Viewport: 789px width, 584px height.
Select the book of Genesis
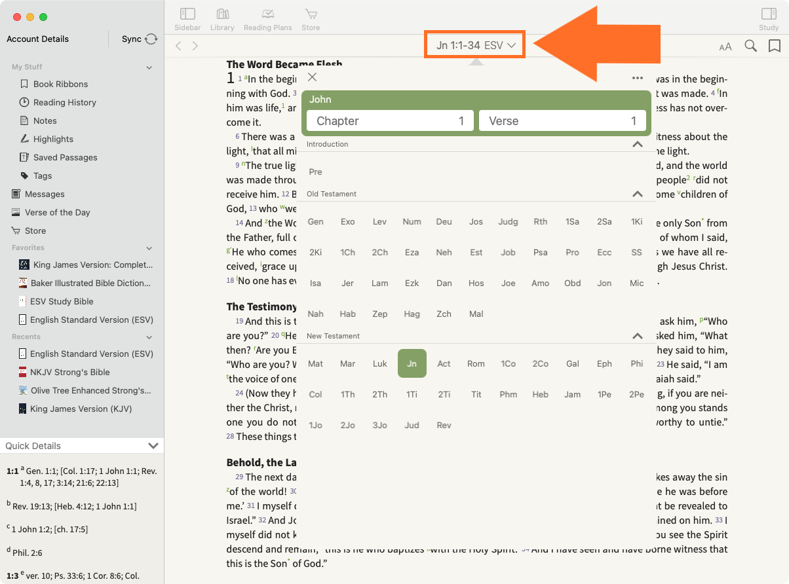coord(315,222)
